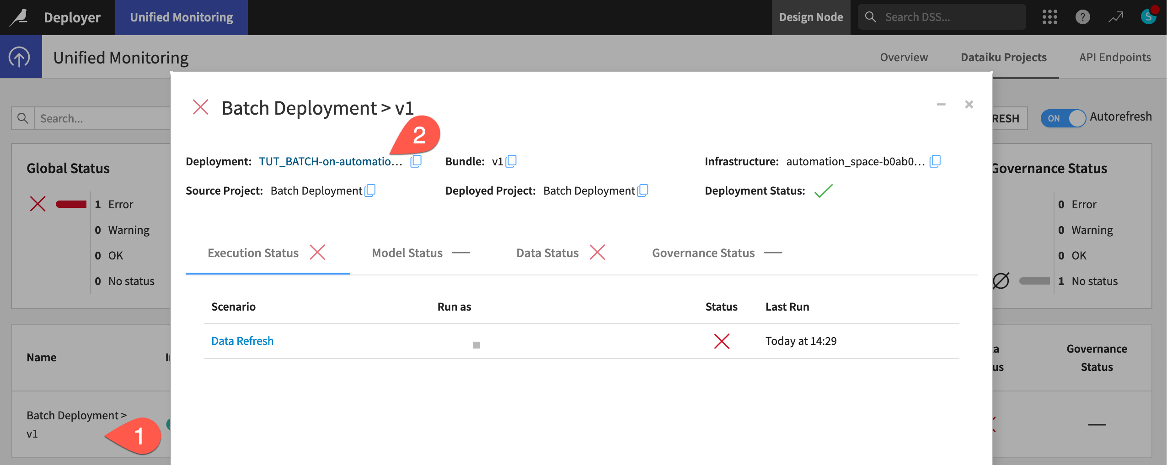Click the 'Batch Deployment > v1' dialog title
The width and height of the screenshot is (1167, 465).
317,108
